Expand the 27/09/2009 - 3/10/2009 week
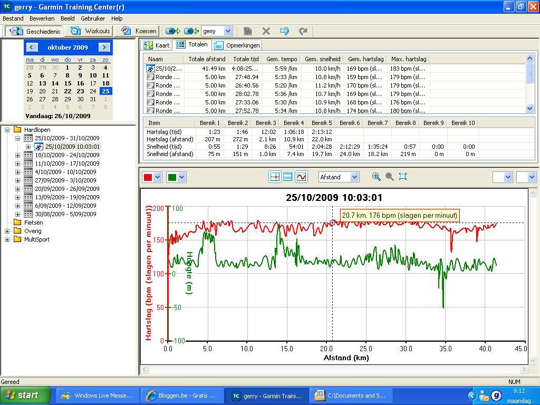 tap(17, 180)
